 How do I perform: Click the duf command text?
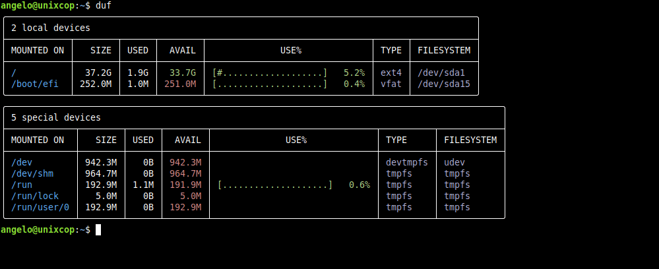tap(104, 5)
